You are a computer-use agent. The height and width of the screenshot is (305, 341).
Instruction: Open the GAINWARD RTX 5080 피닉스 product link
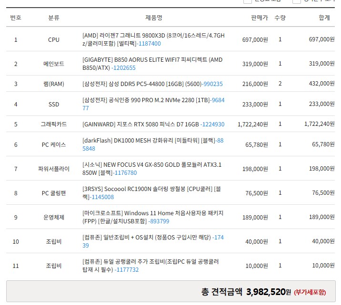[153, 124]
